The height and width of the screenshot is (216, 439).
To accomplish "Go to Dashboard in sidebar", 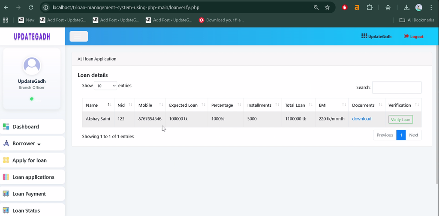I will pos(33,127).
